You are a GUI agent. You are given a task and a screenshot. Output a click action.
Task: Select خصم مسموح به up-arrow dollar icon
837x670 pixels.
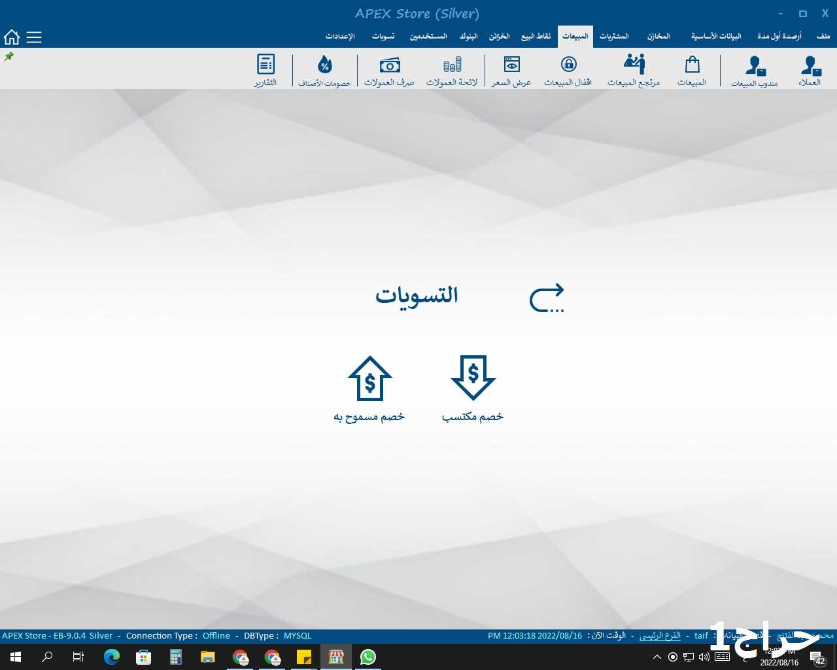pyautogui.click(x=369, y=378)
